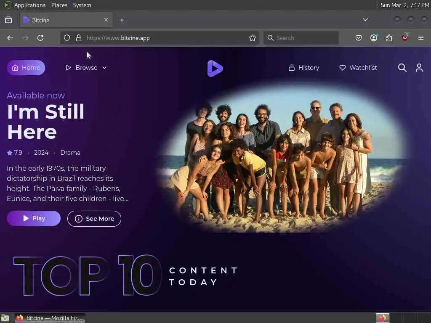
Task: Open the Watchlist page
Action: tap(358, 68)
